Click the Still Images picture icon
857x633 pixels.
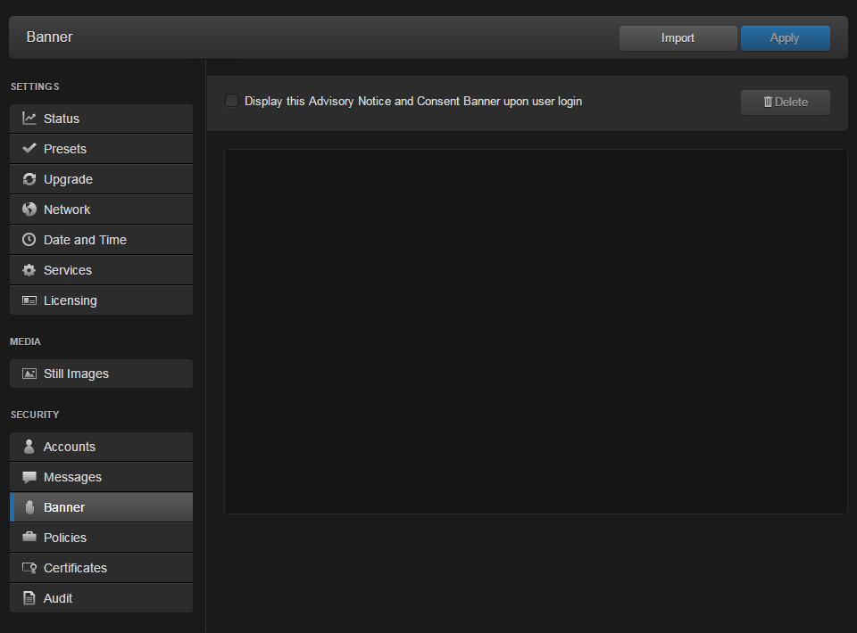coord(29,374)
